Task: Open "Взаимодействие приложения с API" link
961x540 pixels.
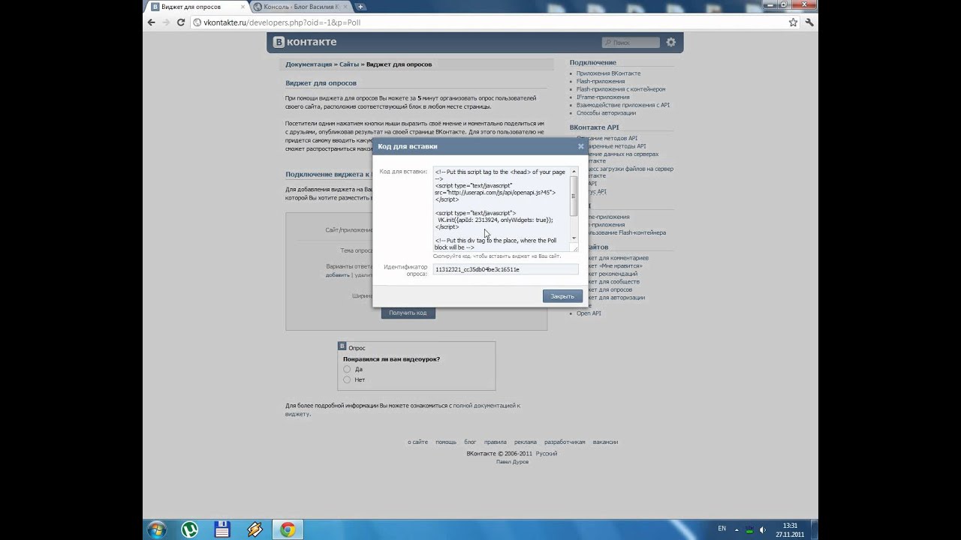Action: [x=623, y=105]
